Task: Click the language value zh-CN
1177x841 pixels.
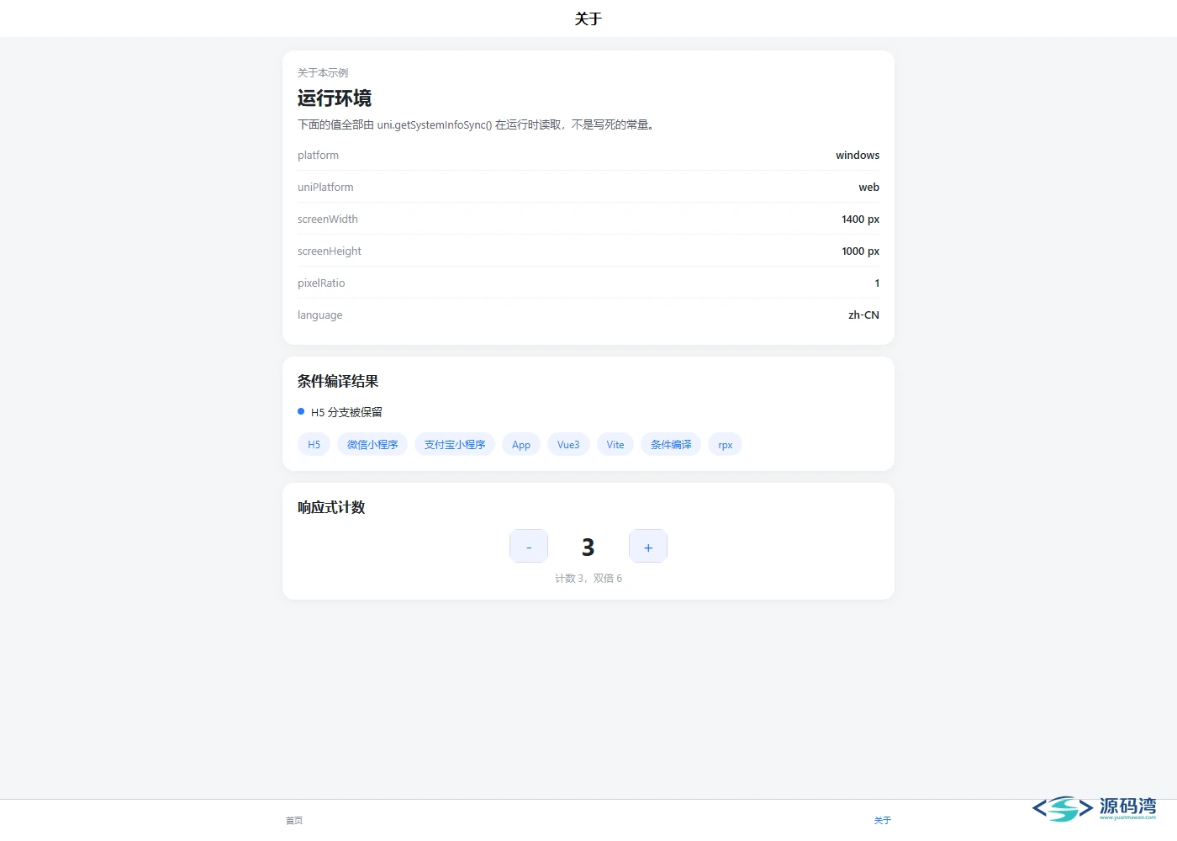Action: point(863,315)
